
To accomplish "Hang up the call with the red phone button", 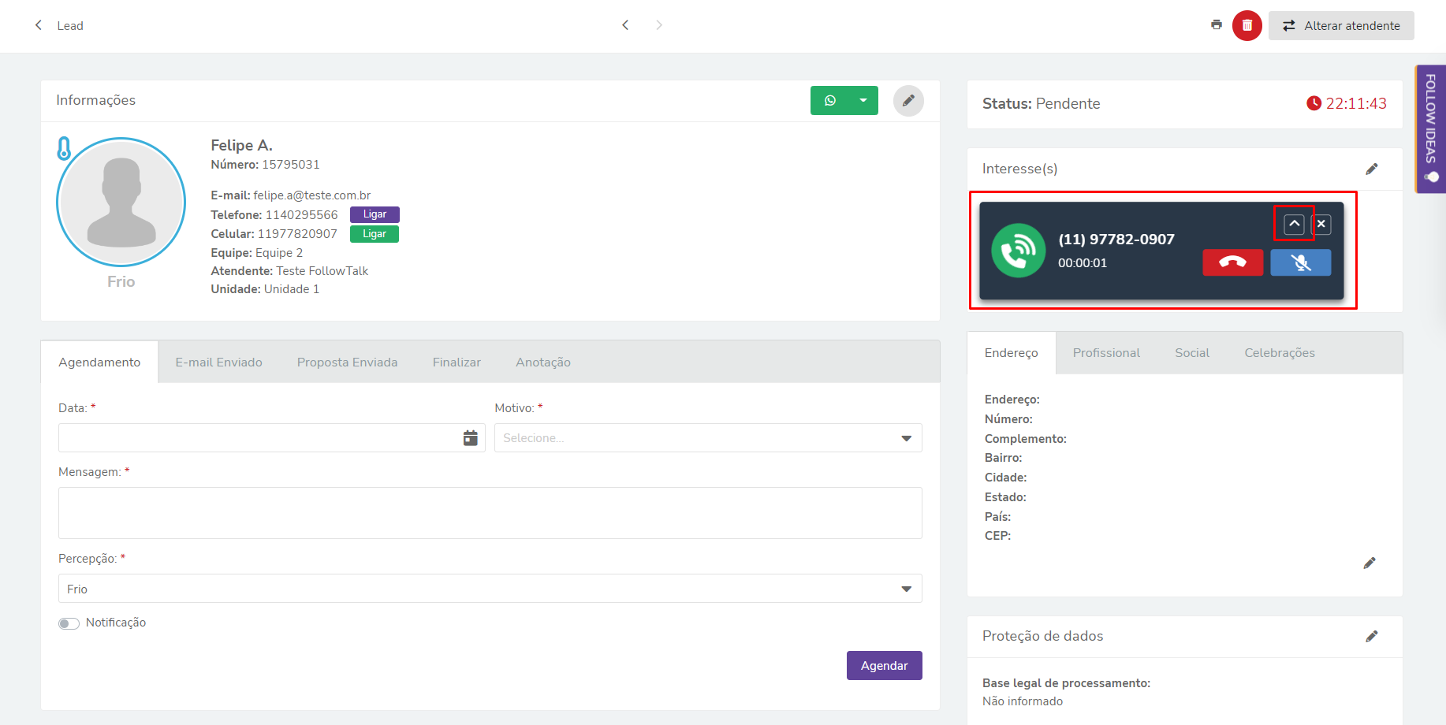I will [1232, 262].
